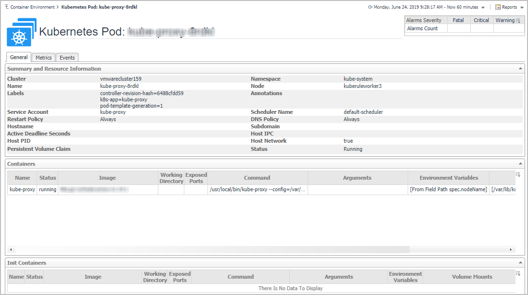Switch to the General tab
This screenshot has height=295, width=528.
(x=19, y=57)
